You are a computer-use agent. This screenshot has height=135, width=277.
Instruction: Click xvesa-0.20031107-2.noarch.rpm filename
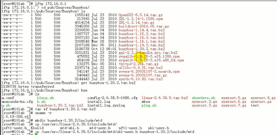point(149,71)
